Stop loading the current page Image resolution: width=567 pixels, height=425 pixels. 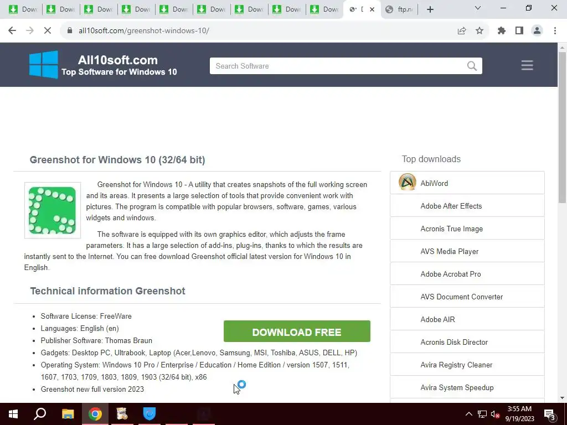(48, 31)
